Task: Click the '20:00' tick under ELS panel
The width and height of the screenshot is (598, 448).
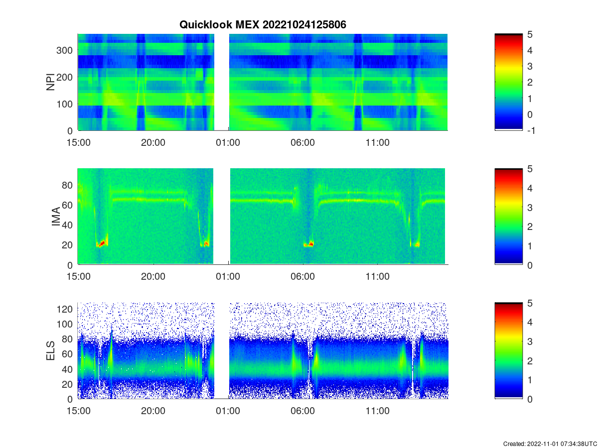Action: [x=153, y=411]
